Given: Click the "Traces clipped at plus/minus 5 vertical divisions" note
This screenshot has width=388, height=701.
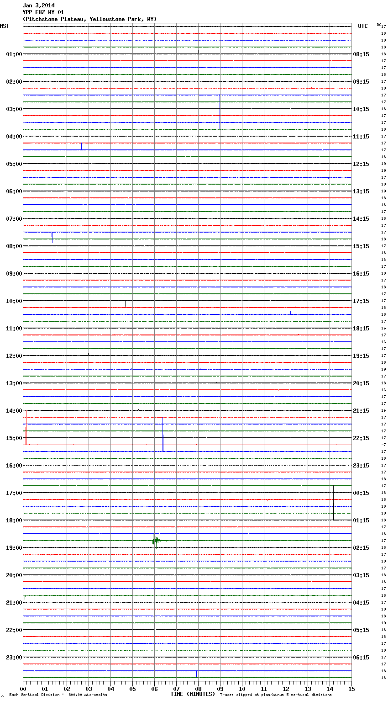Looking at the screenshot, I should (x=276, y=695).
